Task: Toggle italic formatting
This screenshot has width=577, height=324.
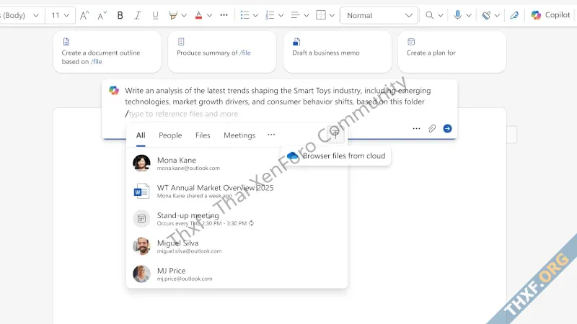Action: click(138, 15)
